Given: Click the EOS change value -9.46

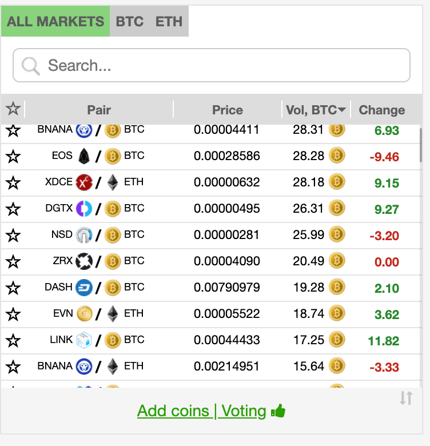Looking at the screenshot, I should [x=384, y=157].
